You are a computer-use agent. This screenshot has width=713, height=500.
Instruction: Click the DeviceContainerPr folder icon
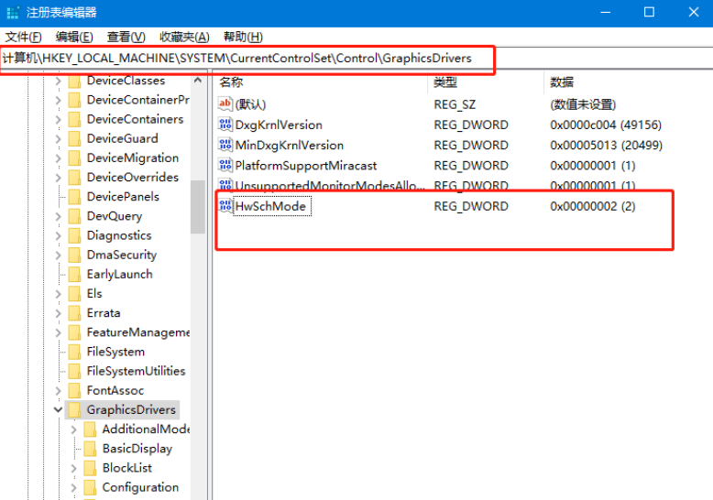74,100
